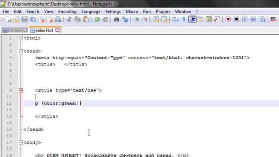Click line number 7 in margin
The height and width of the screenshot is (157, 279).
click(10, 77)
